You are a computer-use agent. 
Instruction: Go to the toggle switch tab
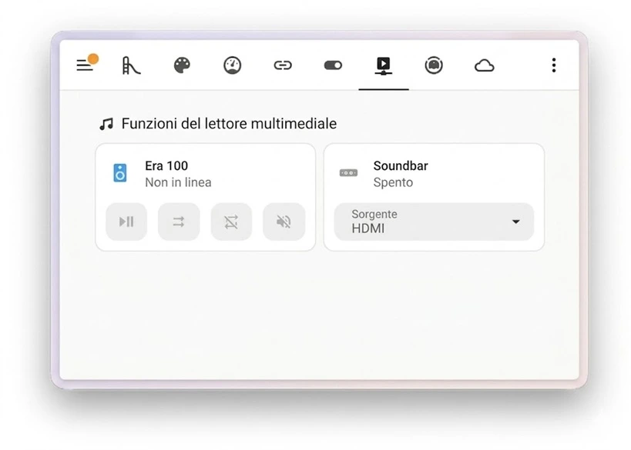pos(333,65)
